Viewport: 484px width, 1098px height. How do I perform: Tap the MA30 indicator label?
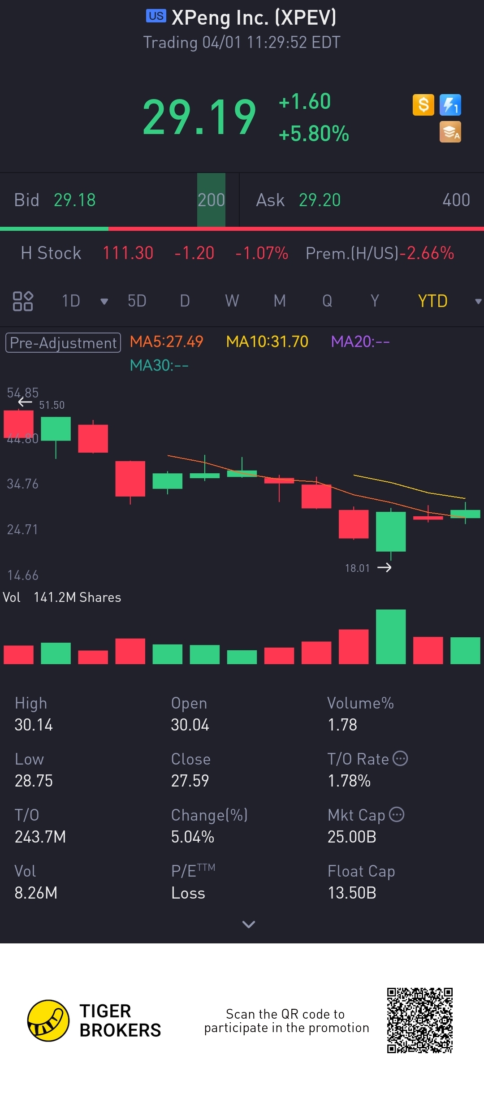click(x=159, y=366)
